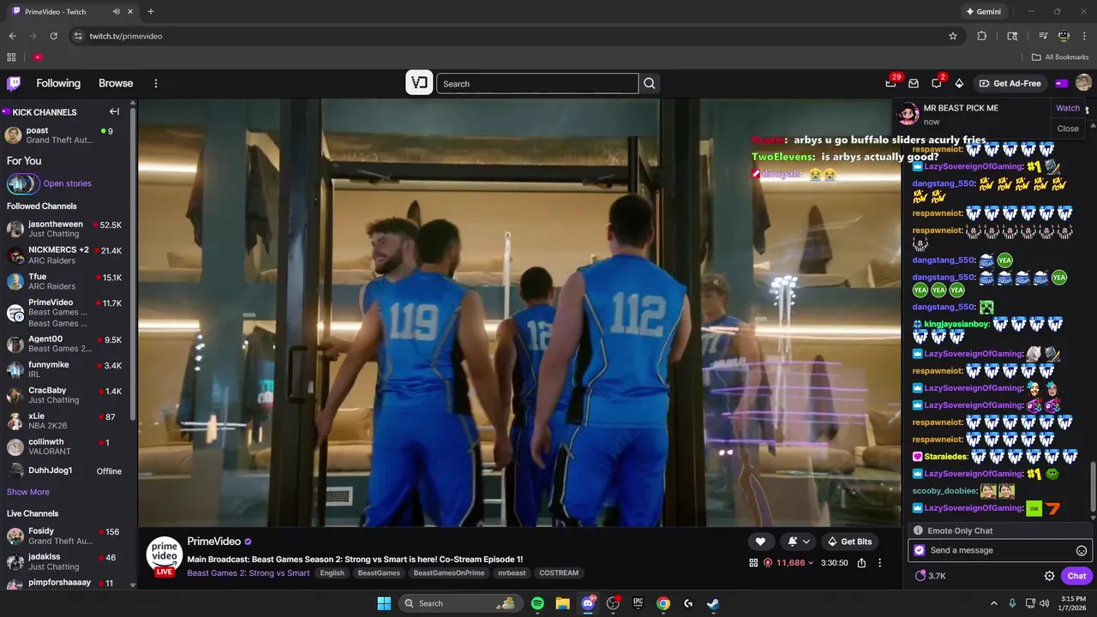
Task: Click the top bar Bits diamond icon
Action: (959, 83)
